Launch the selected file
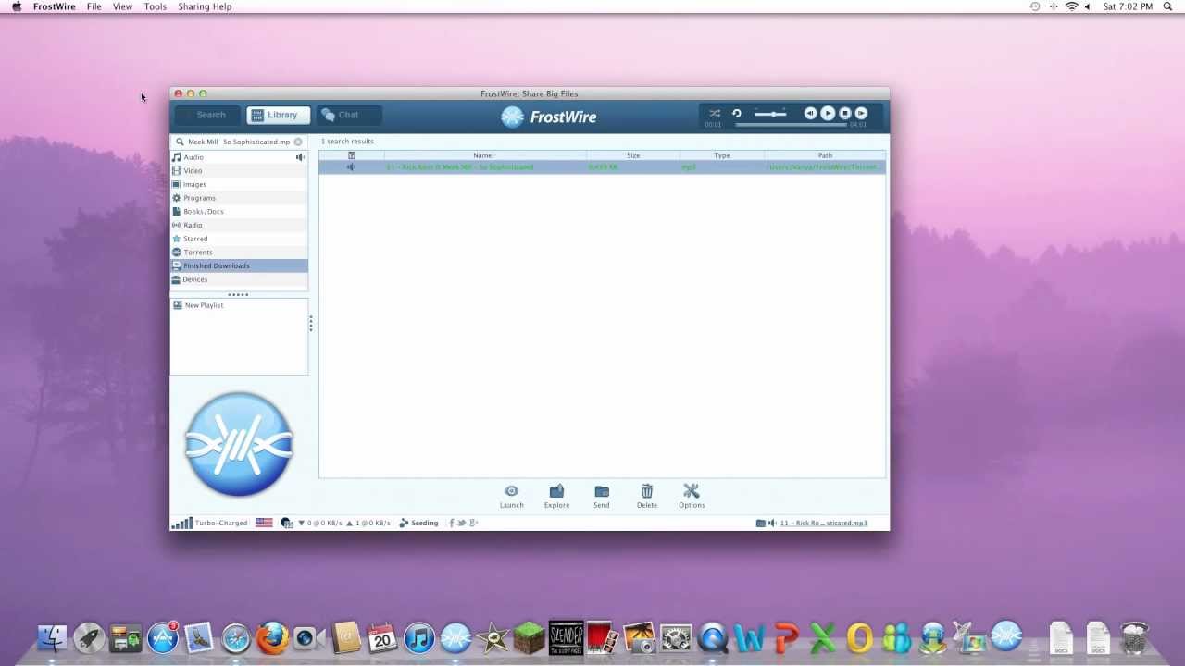Viewport: 1185px width, 666px height. point(511,497)
